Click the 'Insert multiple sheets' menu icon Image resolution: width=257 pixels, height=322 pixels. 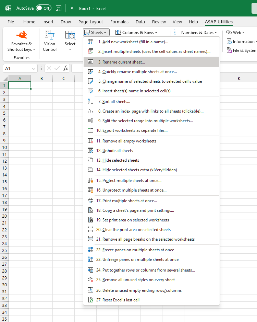90,51
